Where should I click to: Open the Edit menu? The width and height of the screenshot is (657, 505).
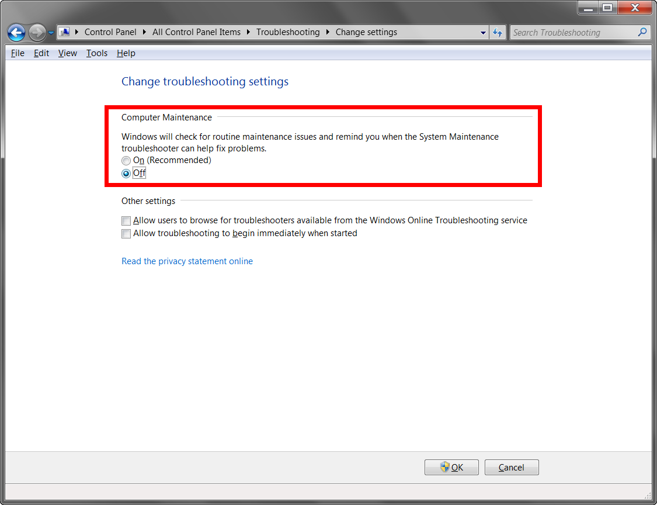(41, 53)
